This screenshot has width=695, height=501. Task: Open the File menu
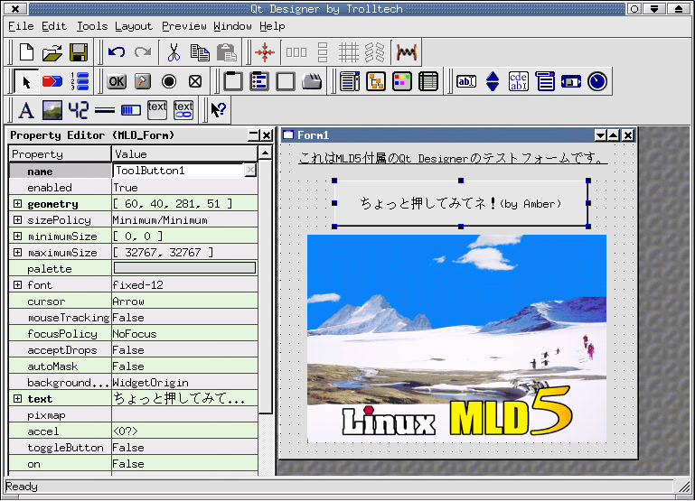coord(21,26)
